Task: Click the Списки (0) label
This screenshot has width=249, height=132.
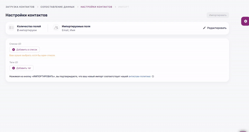Action: tap(15, 44)
